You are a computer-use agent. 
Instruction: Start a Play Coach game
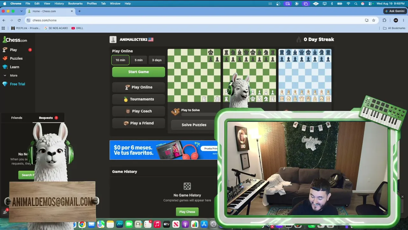139,111
